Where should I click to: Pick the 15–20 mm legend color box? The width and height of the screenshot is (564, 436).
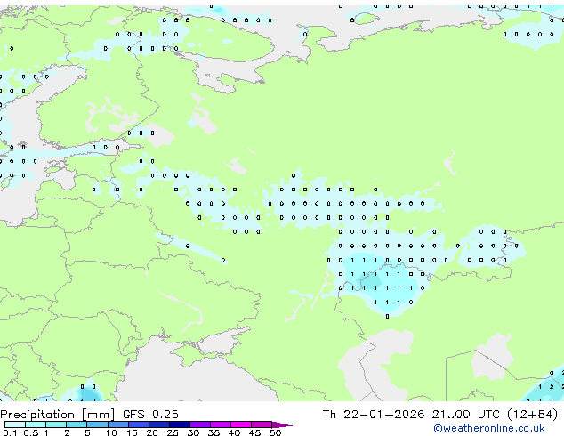coord(139,424)
